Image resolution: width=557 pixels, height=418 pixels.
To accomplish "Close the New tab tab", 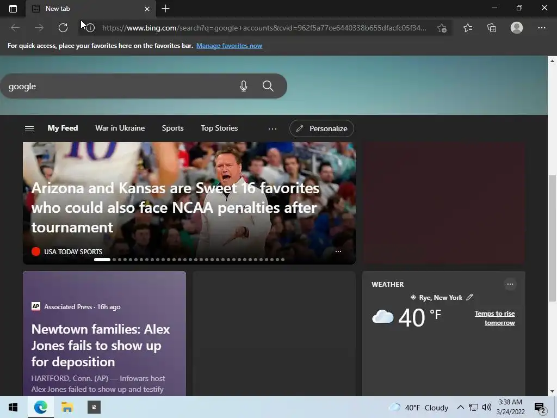I will pos(147,9).
